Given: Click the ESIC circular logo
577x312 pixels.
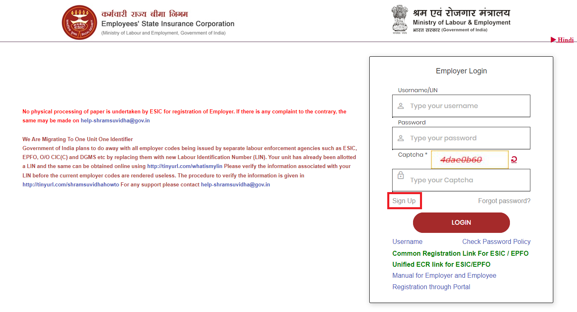Looking at the screenshot, I should pos(80,22).
